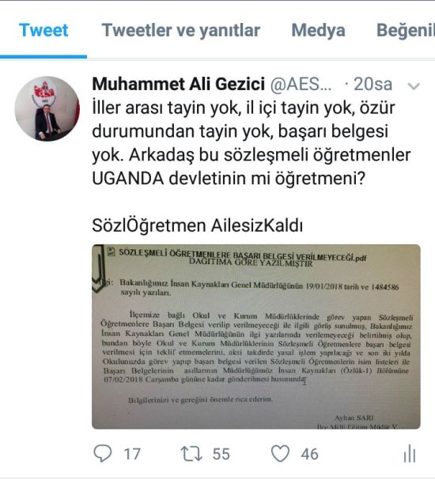The image size is (435, 480).
Task: Open the Muhammet Ali Gezici name link
Action: [x=179, y=84]
